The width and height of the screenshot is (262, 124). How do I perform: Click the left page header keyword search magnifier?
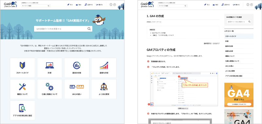tap(48, 6)
